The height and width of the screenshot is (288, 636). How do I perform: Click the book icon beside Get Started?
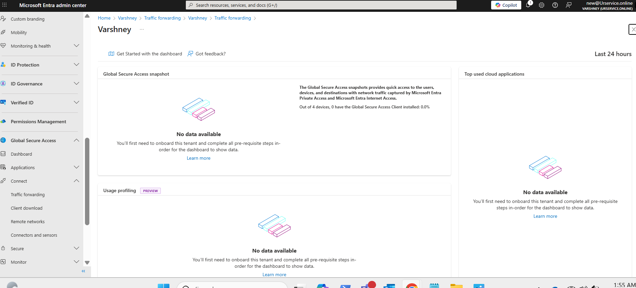tap(111, 54)
